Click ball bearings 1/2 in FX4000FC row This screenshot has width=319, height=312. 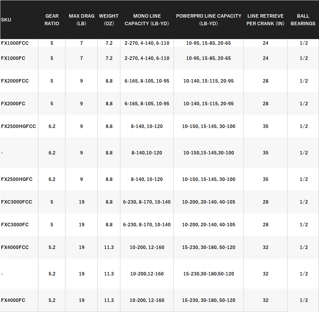[304, 300]
